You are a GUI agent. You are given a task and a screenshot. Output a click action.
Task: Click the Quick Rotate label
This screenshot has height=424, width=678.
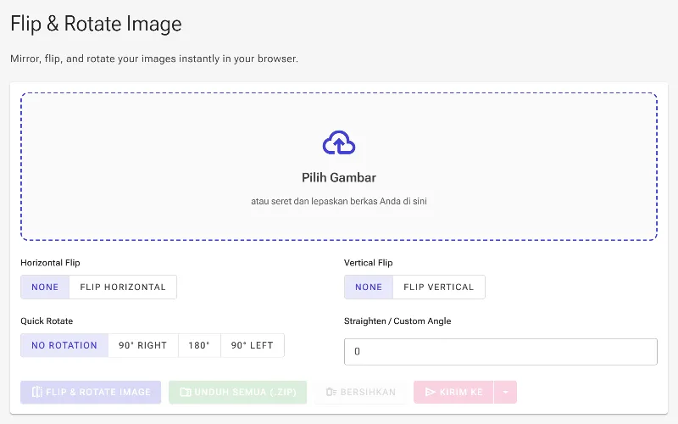pos(47,321)
